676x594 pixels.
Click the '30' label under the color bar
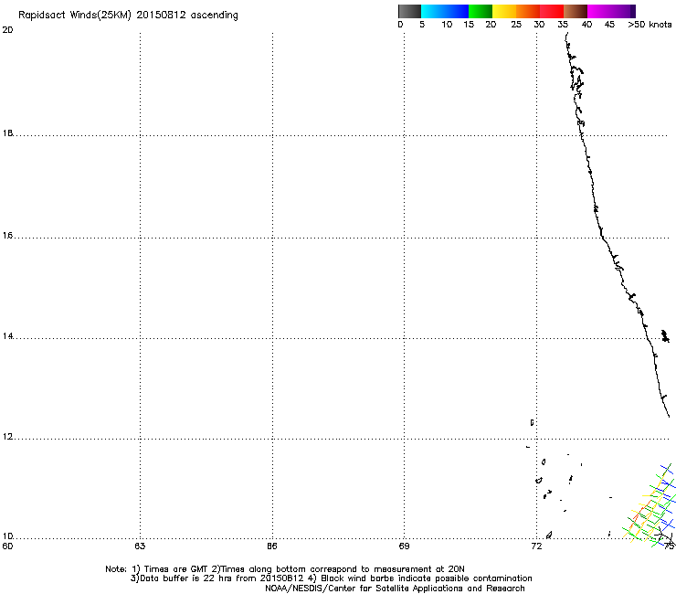(x=539, y=25)
